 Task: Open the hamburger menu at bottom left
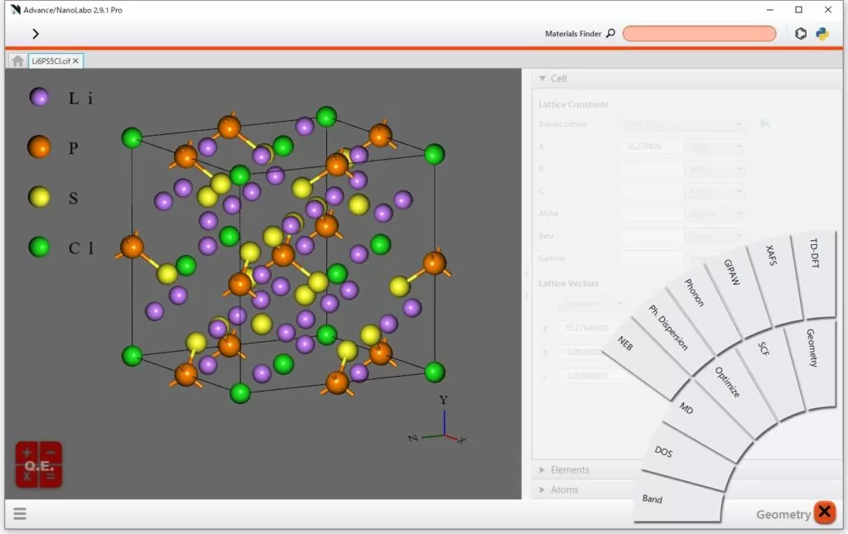pyautogui.click(x=20, y=513)
